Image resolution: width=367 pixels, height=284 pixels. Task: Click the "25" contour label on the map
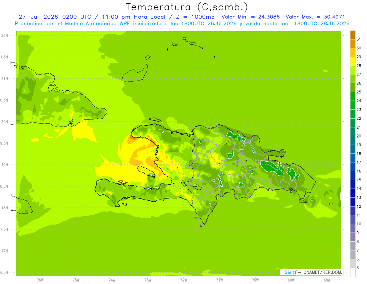(279, 164)
